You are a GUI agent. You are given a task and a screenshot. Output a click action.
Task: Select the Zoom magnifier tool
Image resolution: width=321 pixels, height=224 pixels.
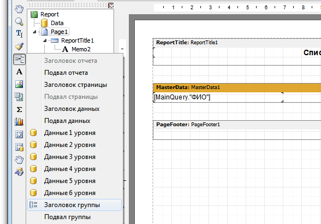pyautogui.click(x=19, y=21)
